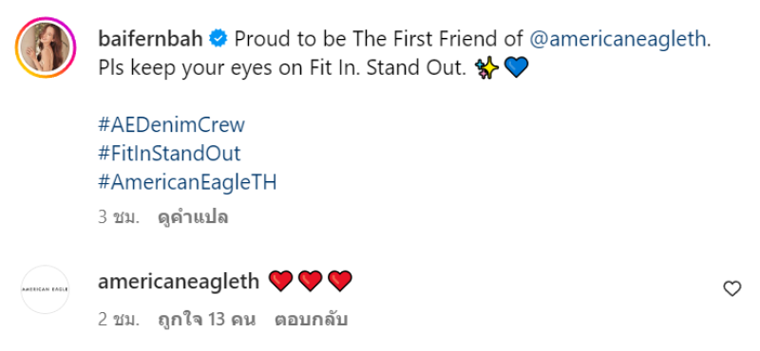Click the first red heart emoji
This screenshot has height=351, width=760.
coord(280,282)
